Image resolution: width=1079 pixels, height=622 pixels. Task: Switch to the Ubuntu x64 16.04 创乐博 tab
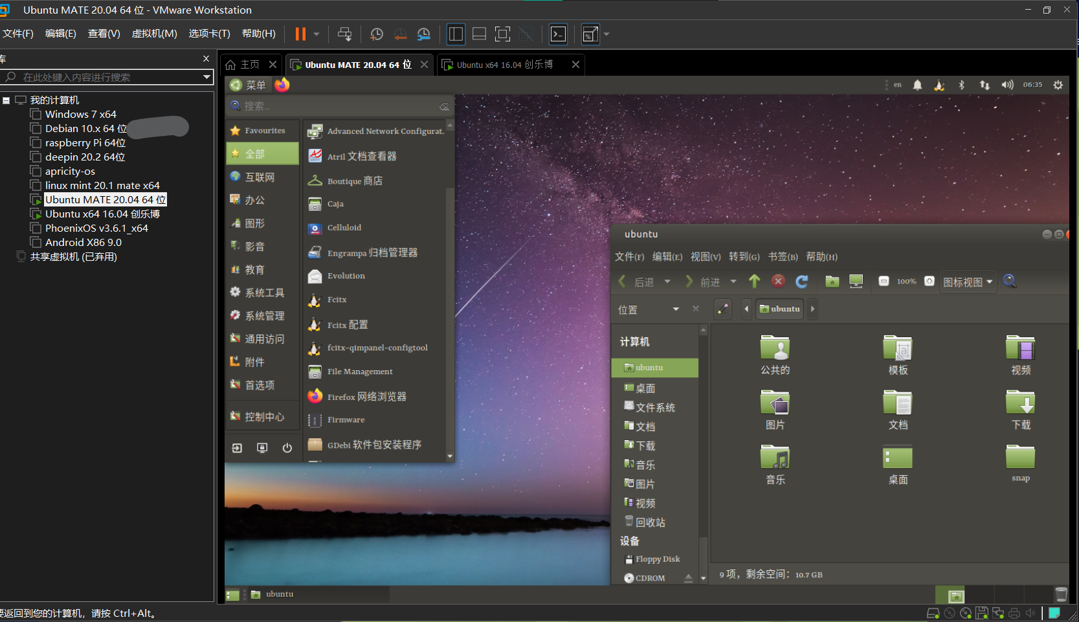click(x=504, y=65)
